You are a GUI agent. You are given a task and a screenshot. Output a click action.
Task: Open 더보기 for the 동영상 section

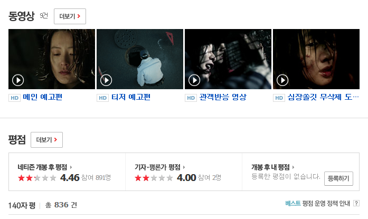click(70, 16)
